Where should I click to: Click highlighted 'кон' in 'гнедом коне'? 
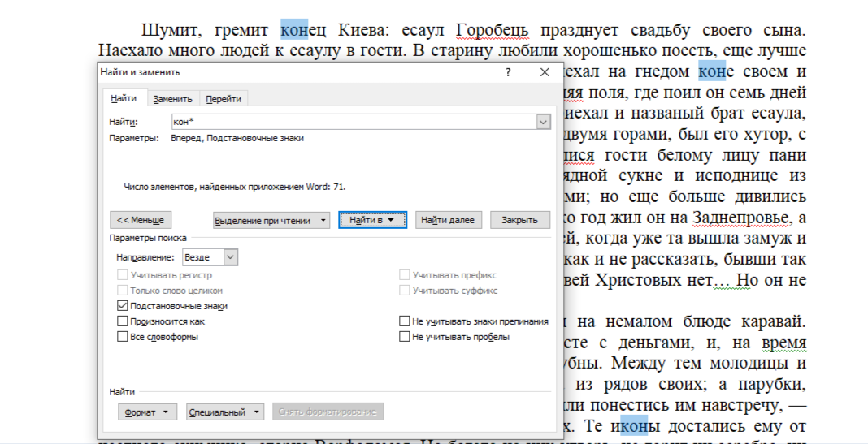[x=712, y=71]
